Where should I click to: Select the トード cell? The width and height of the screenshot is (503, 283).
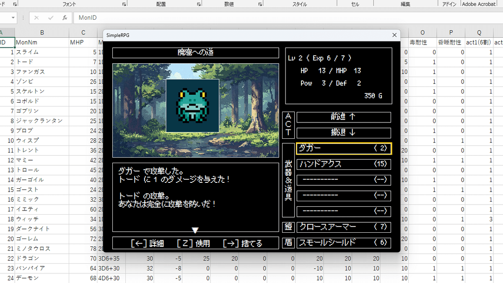coord(42,62)
